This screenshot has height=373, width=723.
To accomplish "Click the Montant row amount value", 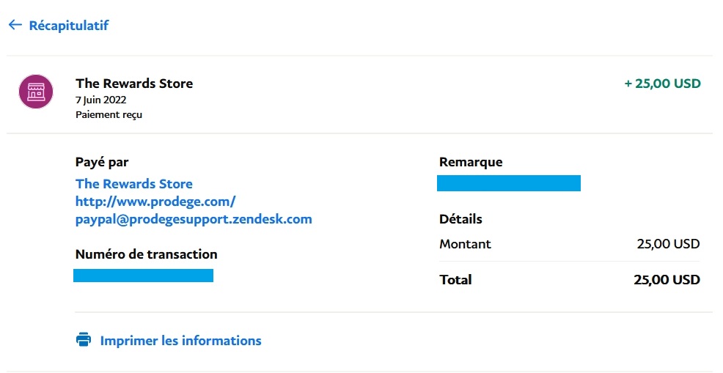I will (x=668, y=244).
